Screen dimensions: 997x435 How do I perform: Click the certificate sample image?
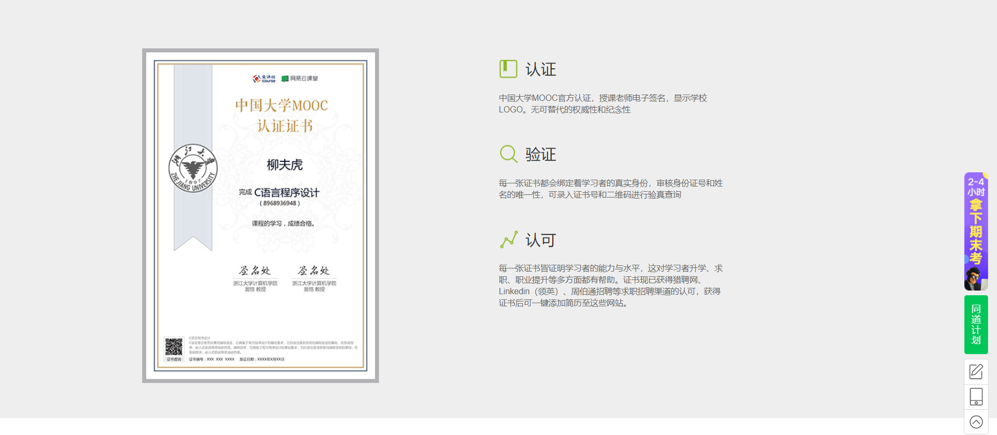(x=261, y=215)
